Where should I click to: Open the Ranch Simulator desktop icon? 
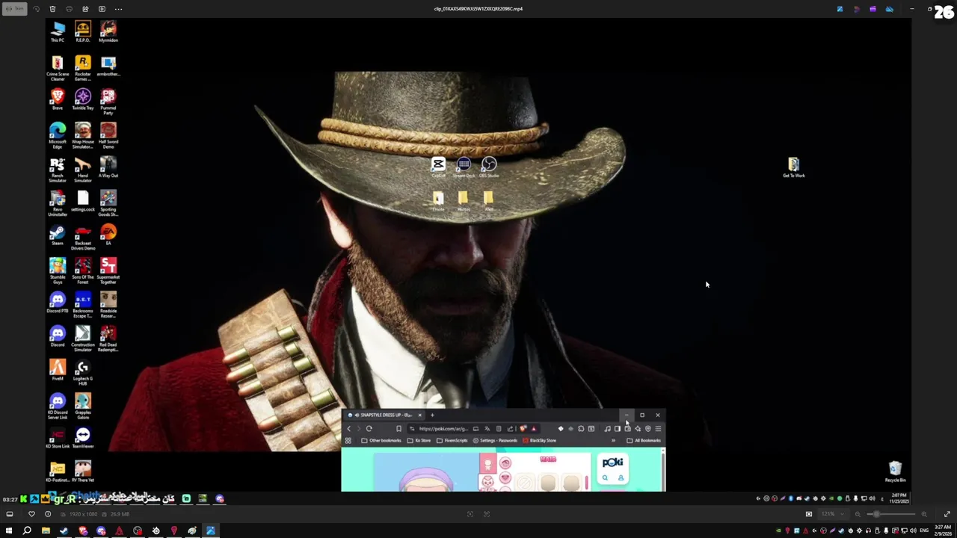[x=58, y=170]
